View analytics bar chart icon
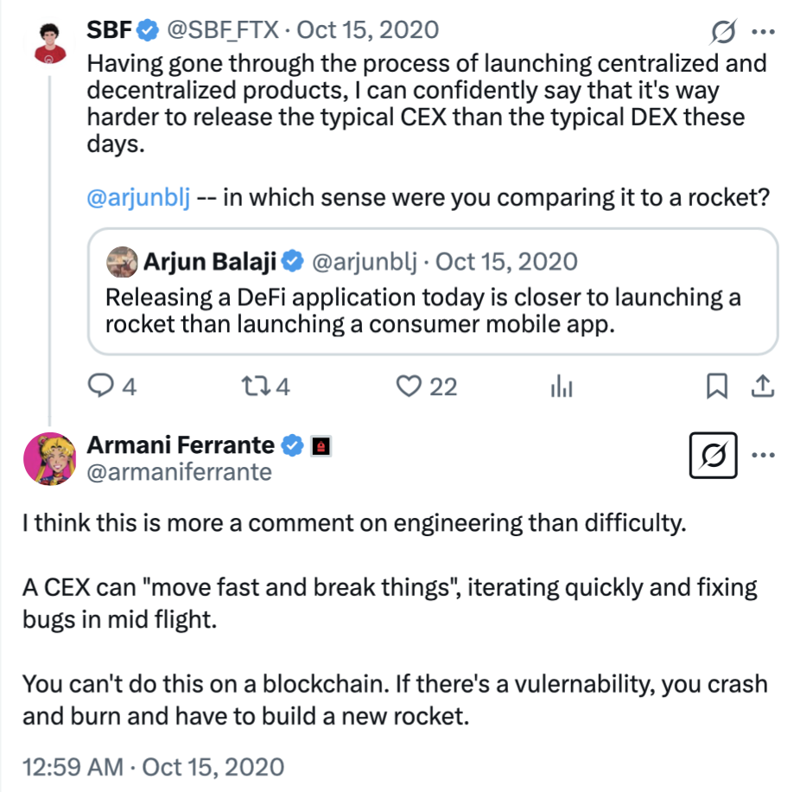 [562, 386]
